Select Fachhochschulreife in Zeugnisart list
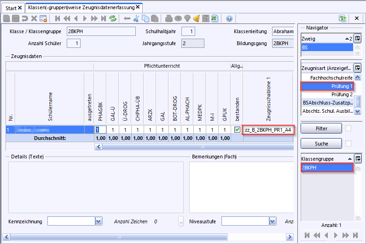The width and height of the screenshot is (366, 244). (x=327, y=78)
